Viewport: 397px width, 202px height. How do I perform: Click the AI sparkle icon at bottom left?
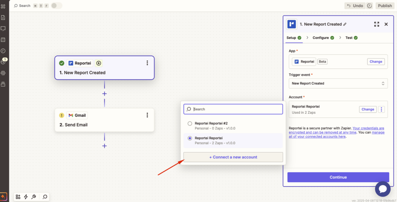point(3,197)
